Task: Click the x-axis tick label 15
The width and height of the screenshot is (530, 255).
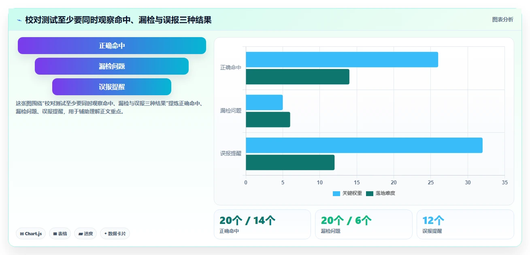Action: pyautogui.click(x=357, y=182)
